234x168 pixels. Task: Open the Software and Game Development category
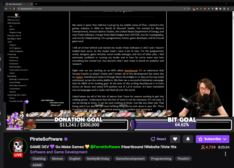[x=59, y=152]
